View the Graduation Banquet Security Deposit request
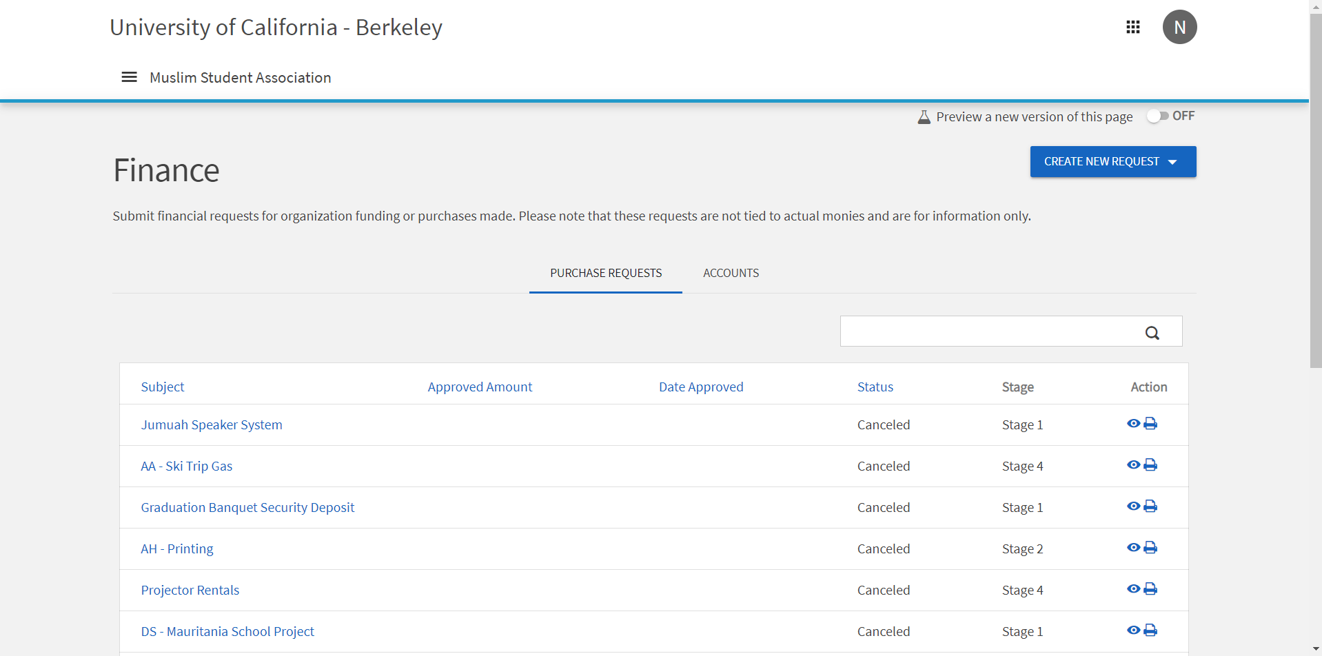Screen dimensions: 1322x656 pos(1133,506)
